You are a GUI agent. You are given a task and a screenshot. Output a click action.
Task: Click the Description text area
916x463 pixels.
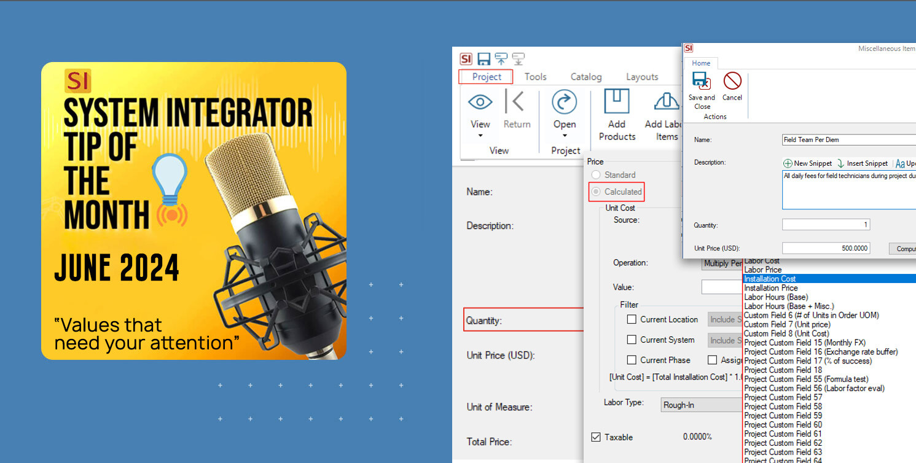(x=849, y=190)
